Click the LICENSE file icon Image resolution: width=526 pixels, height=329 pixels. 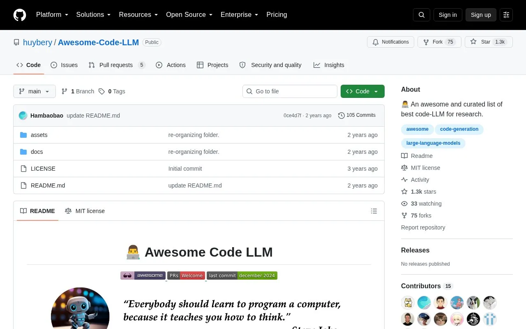tap(23, 169)
